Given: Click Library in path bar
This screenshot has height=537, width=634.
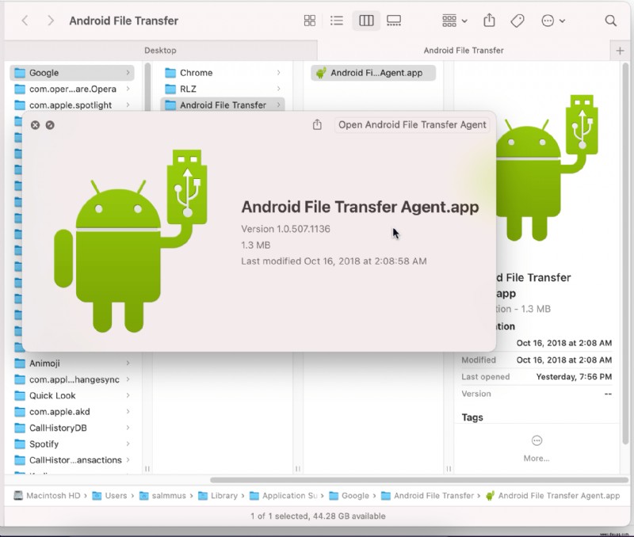Looking at the screenshot, I should pos(218,496).
